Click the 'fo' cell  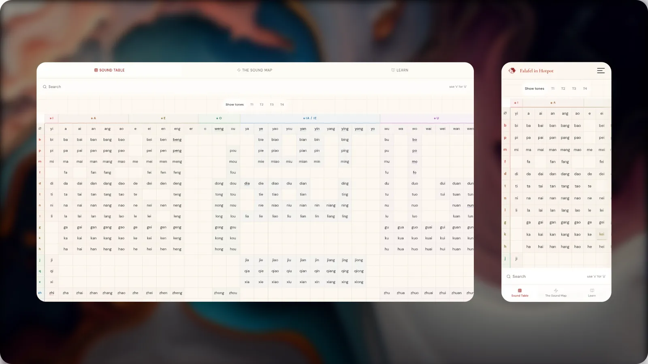coord(415,173)
